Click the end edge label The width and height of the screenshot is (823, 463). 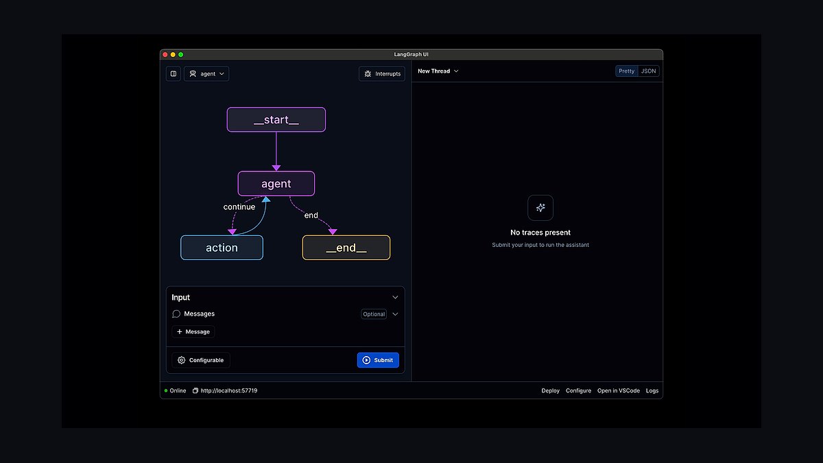pyautogui.click(x=311, y=215)
